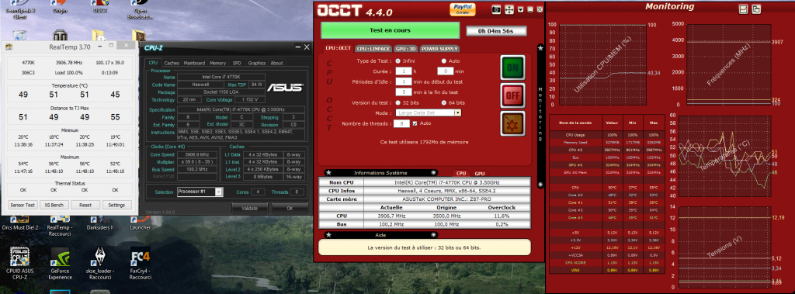Select the CPU : OCCT tab

tap(338, 48)
